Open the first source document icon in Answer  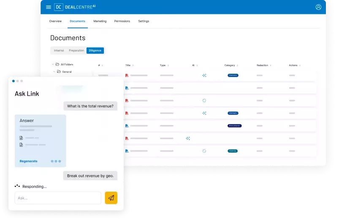pos(21,138)
